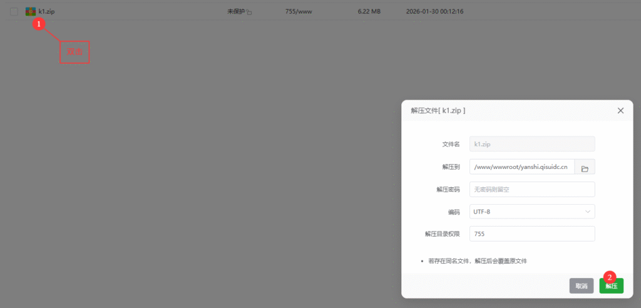The image size is (641, 308).
Task: Open the folder browser next to 解压到
Action: point(585,167)
